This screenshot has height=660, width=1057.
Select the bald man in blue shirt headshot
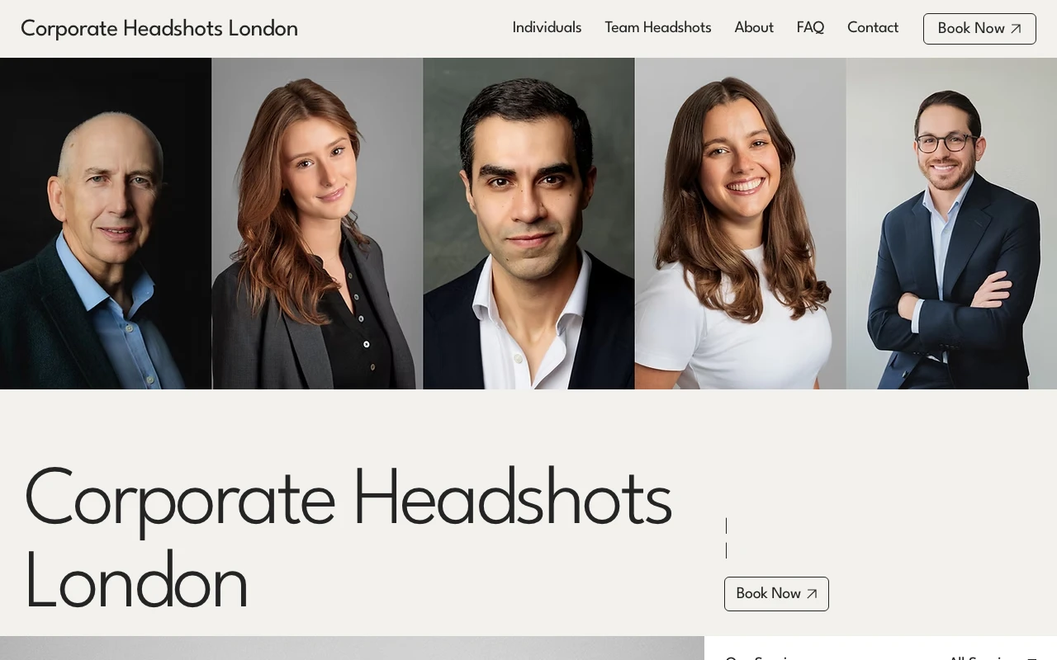point(106,224)
